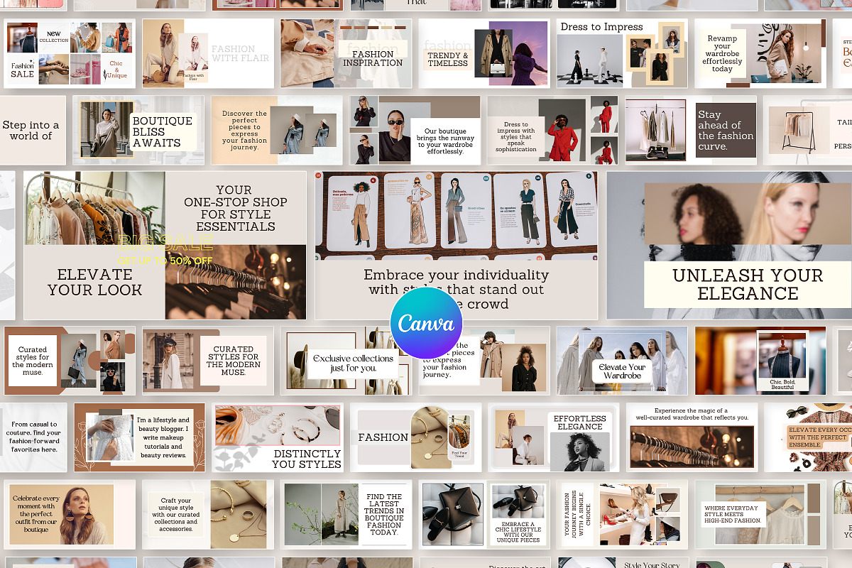This screenshot has width=852, height=568.
Task: Select 'WHERE EVERYDAY STYLE MEETS HIGH-END FASHION' template
Action: click(x=760, y=514)
